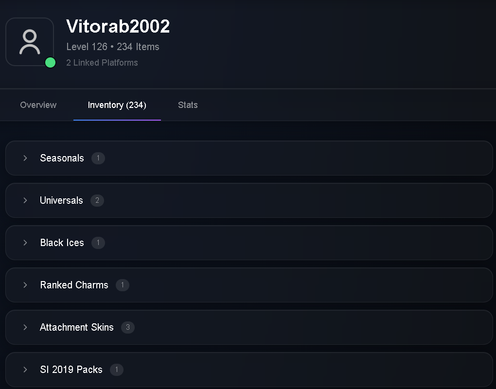Screen dimensions: 496x389
Task: Expand the SI 2019 Packs chevron
Action: click(25, 370)
